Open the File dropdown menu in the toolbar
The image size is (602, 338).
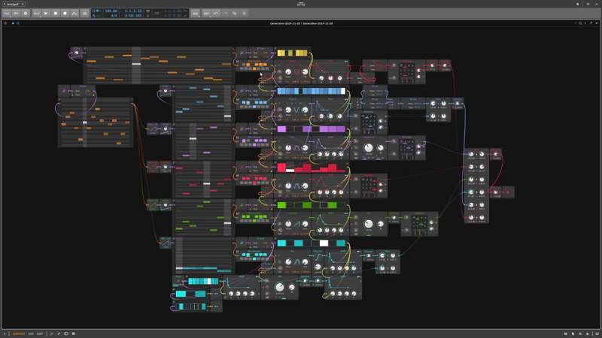point(7,14)
